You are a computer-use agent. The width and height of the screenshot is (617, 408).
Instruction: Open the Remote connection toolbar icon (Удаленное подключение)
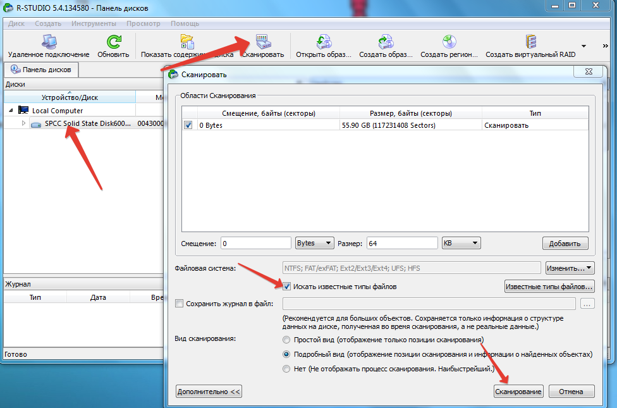point(49,42)
